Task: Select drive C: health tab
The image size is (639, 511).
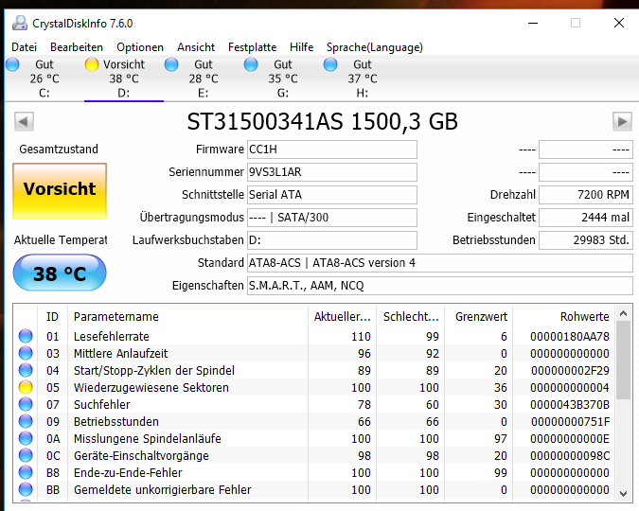Action: point(44,79)
